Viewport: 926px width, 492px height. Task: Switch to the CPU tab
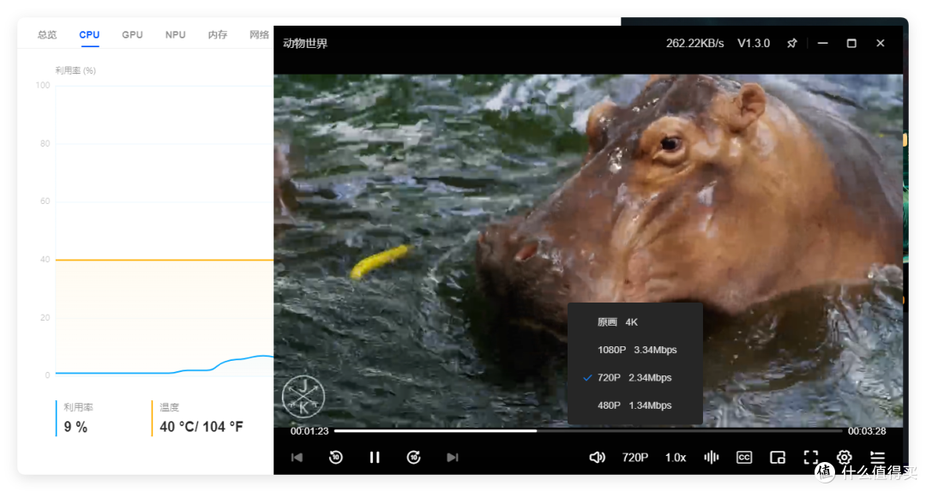pos(89,35)
